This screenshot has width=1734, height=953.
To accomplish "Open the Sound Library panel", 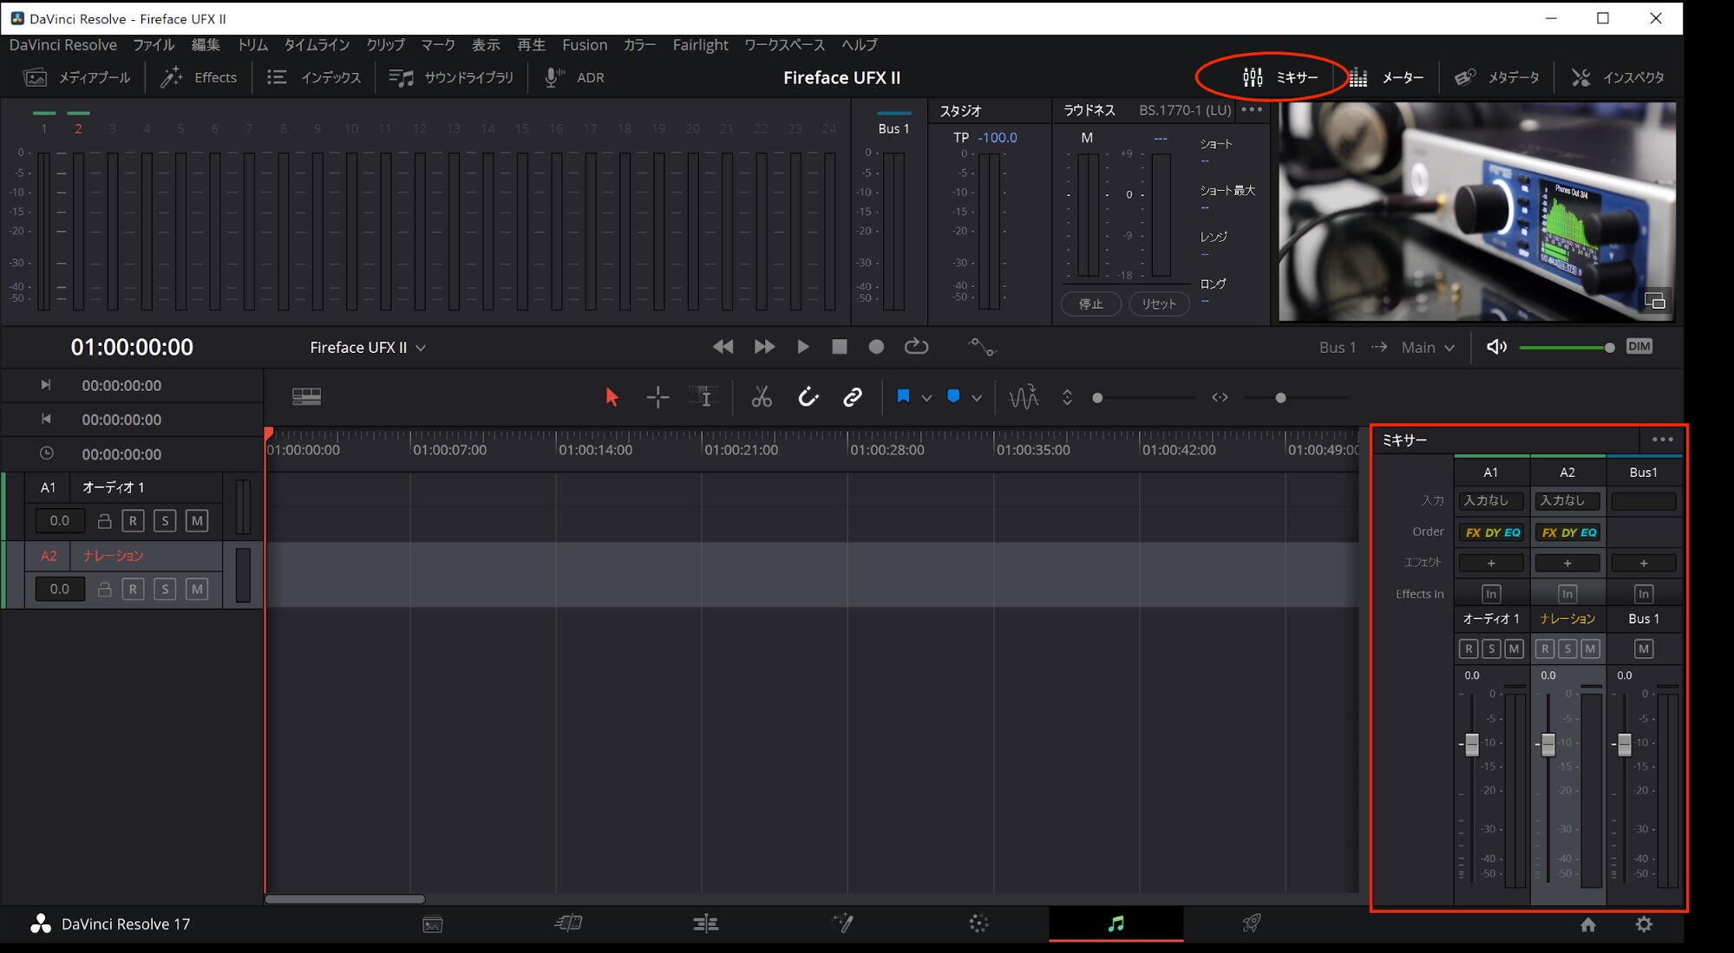I will 451,77.
